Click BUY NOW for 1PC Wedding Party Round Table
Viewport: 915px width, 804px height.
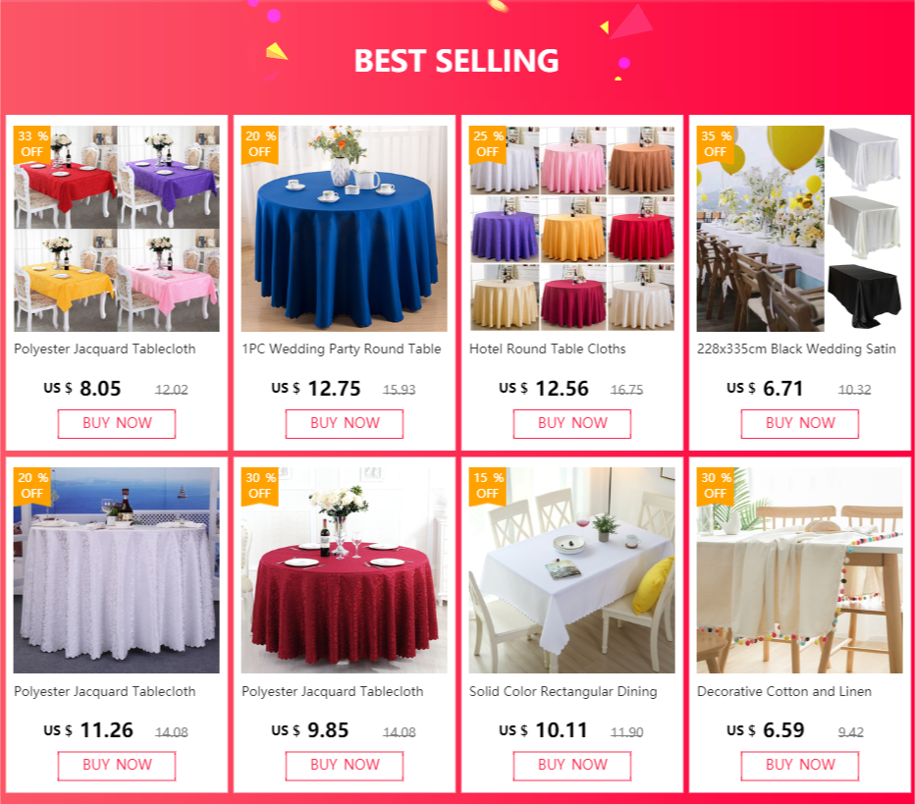pos(345,423)
